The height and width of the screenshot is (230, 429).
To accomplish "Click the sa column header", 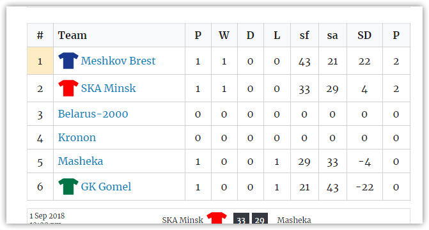I will (332, 35).
